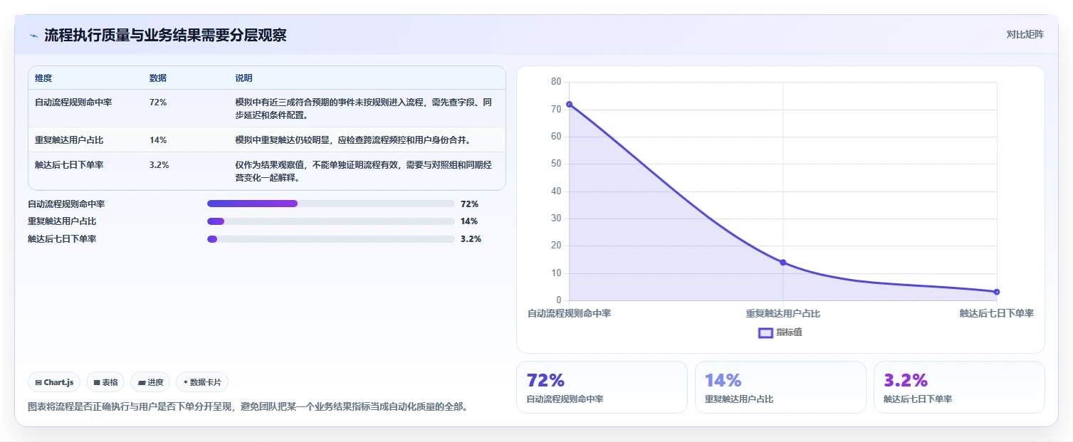The width and height of the screenshot is (1073, 442).
Task: Click table row label 重复触达用户占比
Action: (x=69, y=140)
